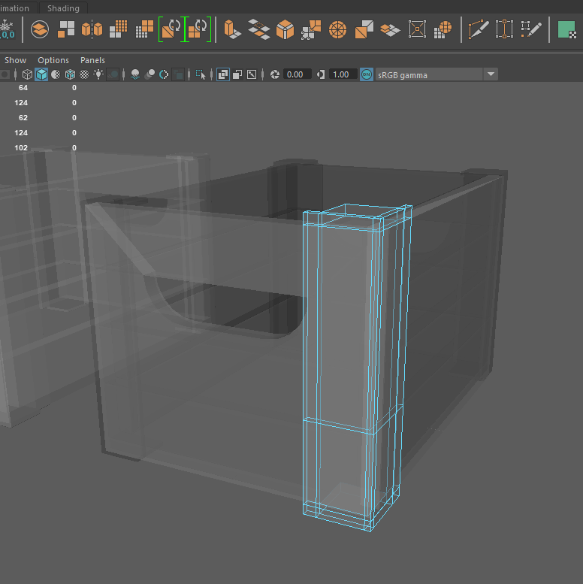
Task: Click the checker grid UV icon
Action: pos(117,30)
